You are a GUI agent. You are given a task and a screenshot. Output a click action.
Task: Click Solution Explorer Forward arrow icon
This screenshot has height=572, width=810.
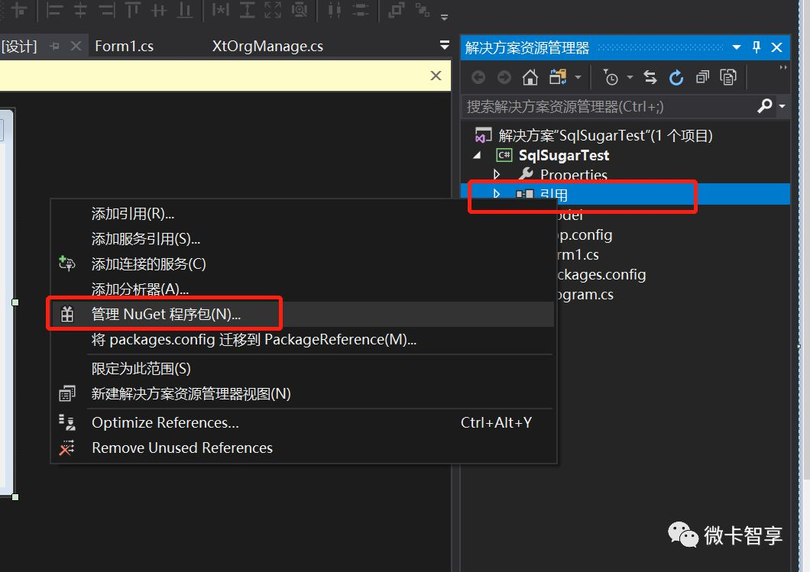504,77
